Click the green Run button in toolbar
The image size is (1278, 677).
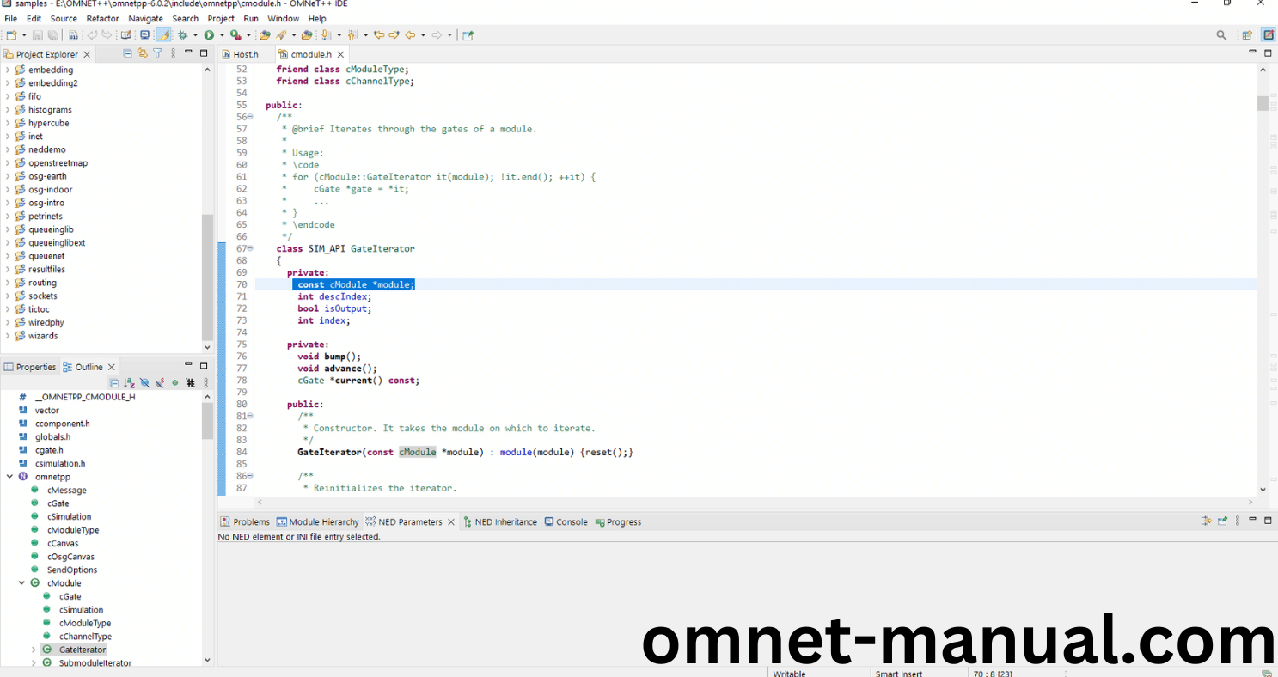209,35
